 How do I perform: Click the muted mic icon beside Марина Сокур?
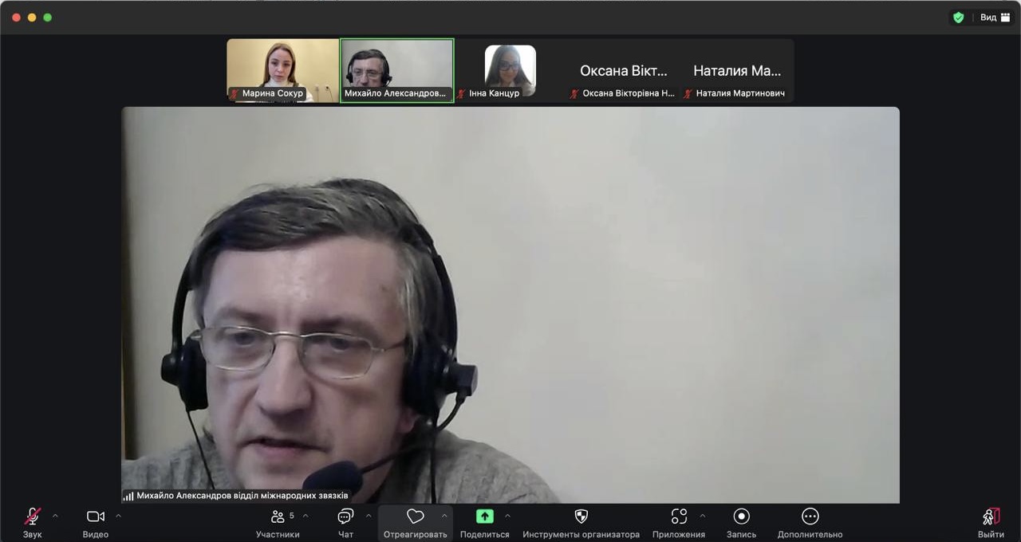[235, 93]
